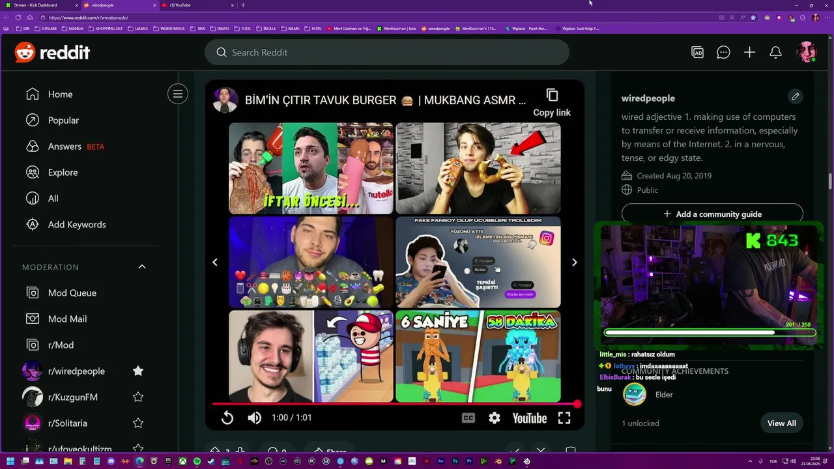Screen dimensions: 834x469
Task: Edit the wiredpeople community description pencil
Action: 795,97
